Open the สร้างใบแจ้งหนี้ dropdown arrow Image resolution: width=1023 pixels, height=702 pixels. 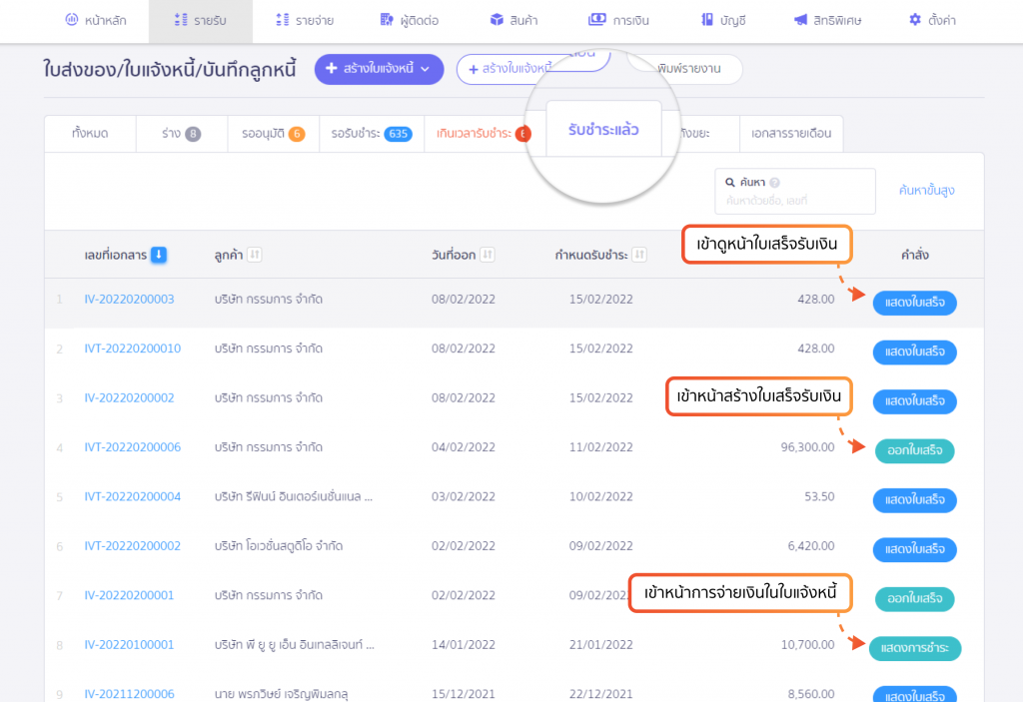click(426, 69)
